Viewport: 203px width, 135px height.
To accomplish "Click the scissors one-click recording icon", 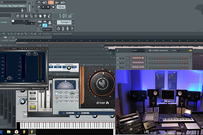I will [x=63, y=29].
